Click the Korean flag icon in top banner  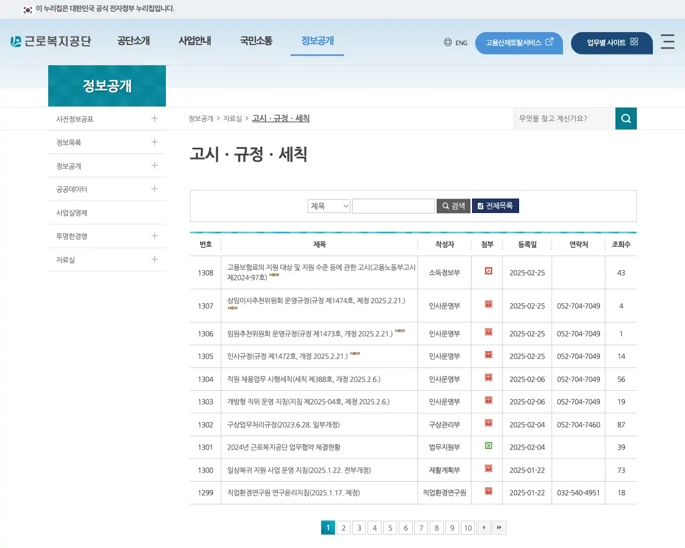[x=27, y=9]
